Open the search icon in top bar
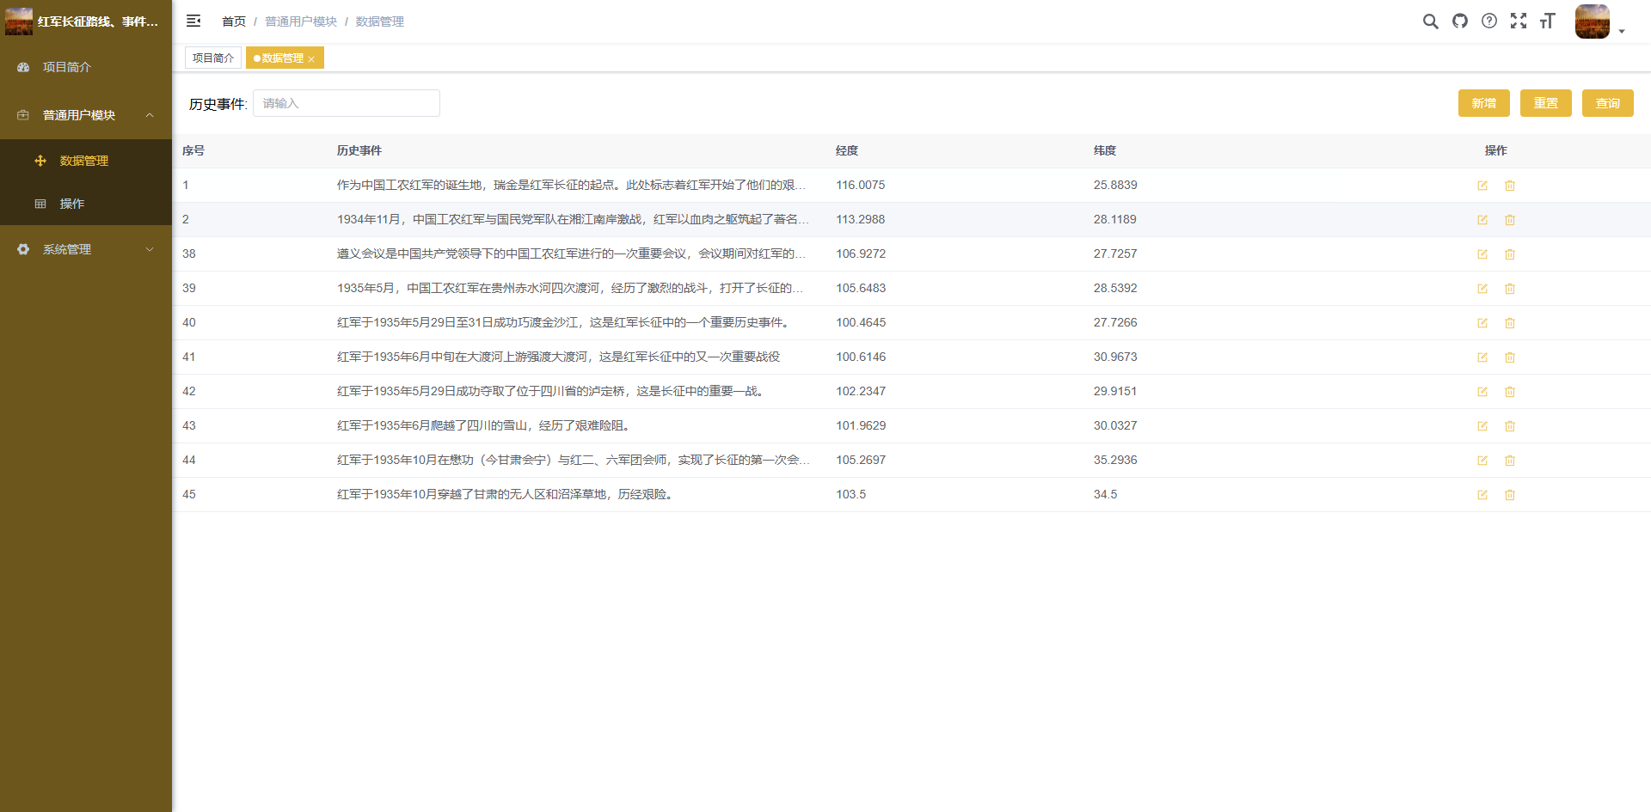Image resolution: width=1651 pixels, height=812 pixels. [1430, 21]
